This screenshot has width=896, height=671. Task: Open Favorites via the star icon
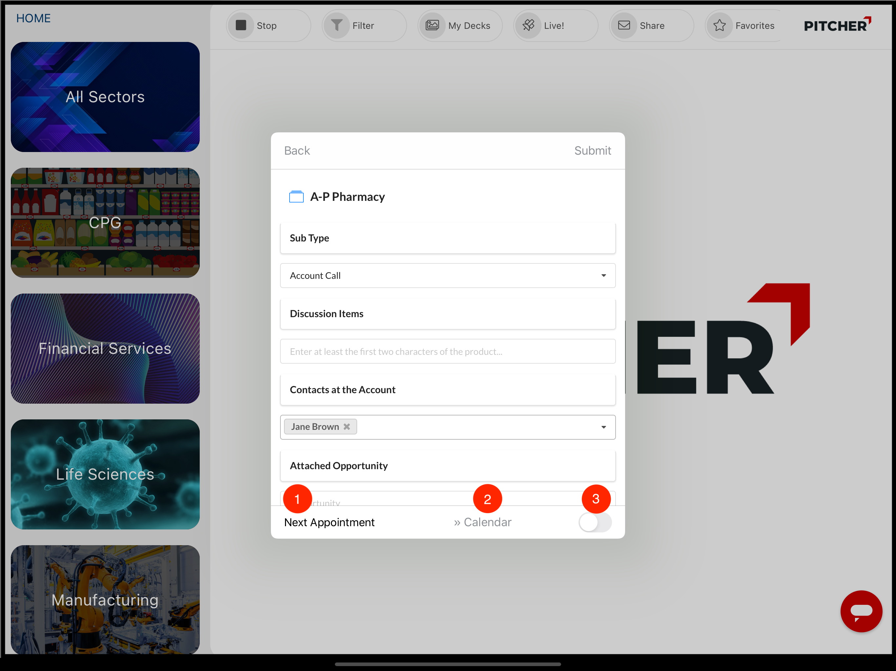[x=720, y=25]
